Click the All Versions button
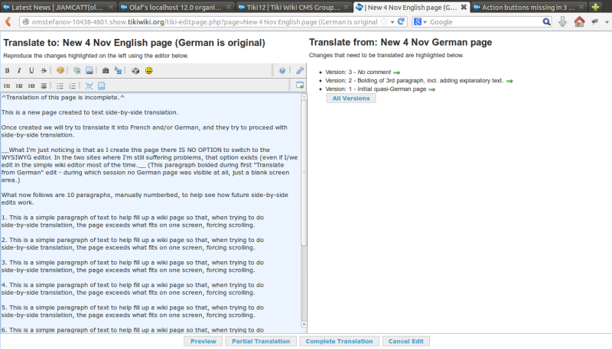Viewport: 612px width, 349px height. pyautogui.click(x=351, y=99)
